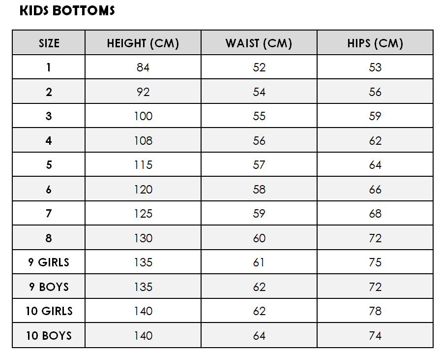The image size is (440, 355).
Task: Click the size 1 row label
Action: tap(49, 67)
